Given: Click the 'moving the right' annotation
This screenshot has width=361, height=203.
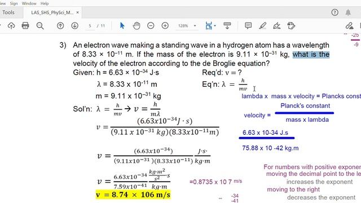Looking at the screenshot, I should [x=293, y=189].
